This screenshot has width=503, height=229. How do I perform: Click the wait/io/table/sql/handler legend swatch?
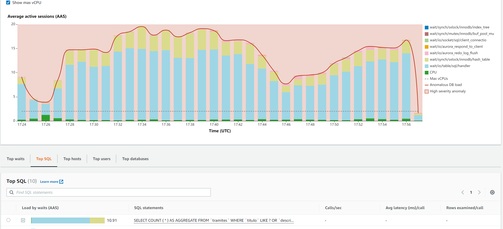point(427,66)
